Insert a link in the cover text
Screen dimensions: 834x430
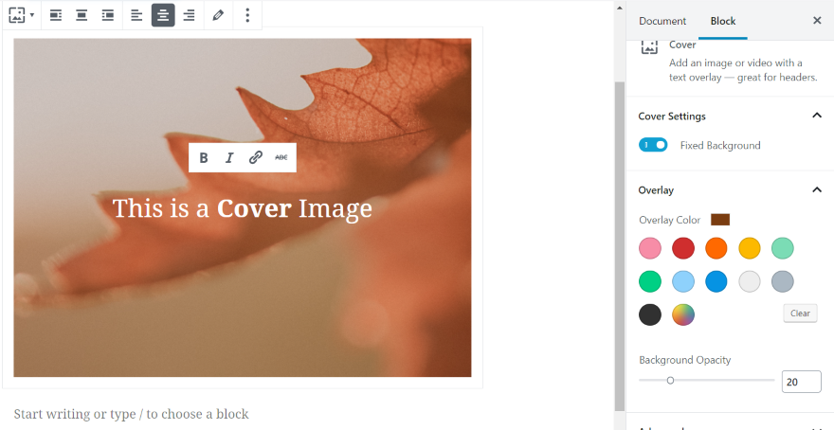click(255, 157)
